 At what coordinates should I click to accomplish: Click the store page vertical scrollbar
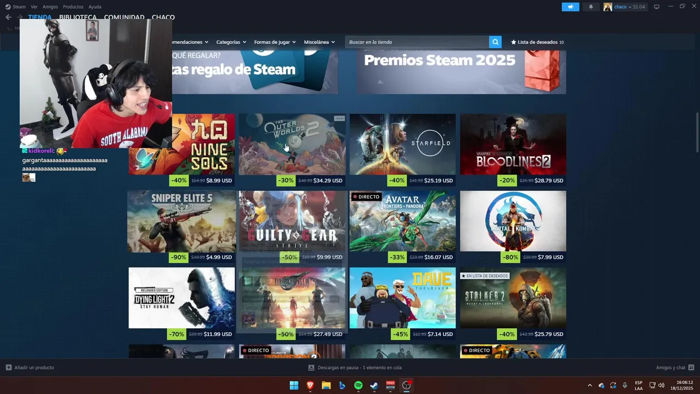pyautogui.click(x=697, y=133)
